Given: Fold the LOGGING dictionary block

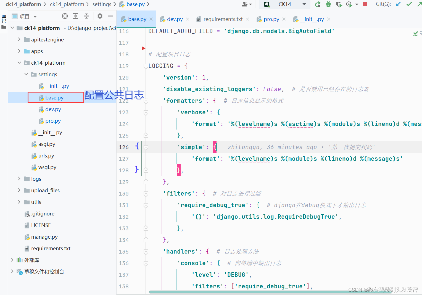Looking at the screenshot, I should 146,66.
